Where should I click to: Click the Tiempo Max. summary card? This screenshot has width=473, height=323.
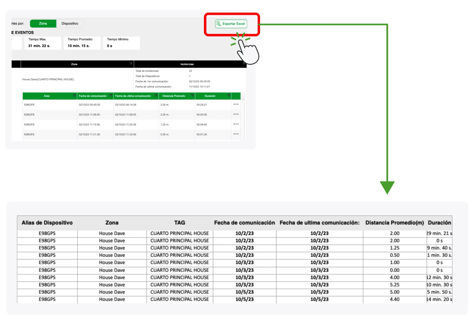point(43,43)
